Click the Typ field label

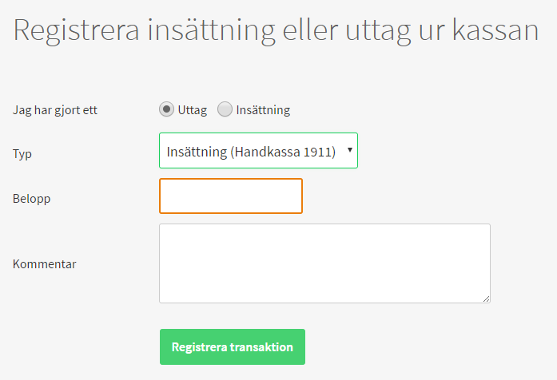click(x=22, y=152)
